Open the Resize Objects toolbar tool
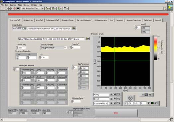Viewport: 174px width, 122px height. click(59, 8)
